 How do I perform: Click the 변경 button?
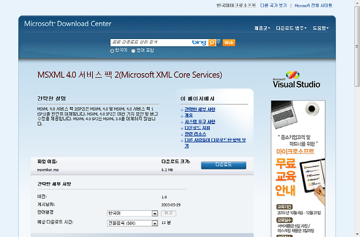click(168, 213)
